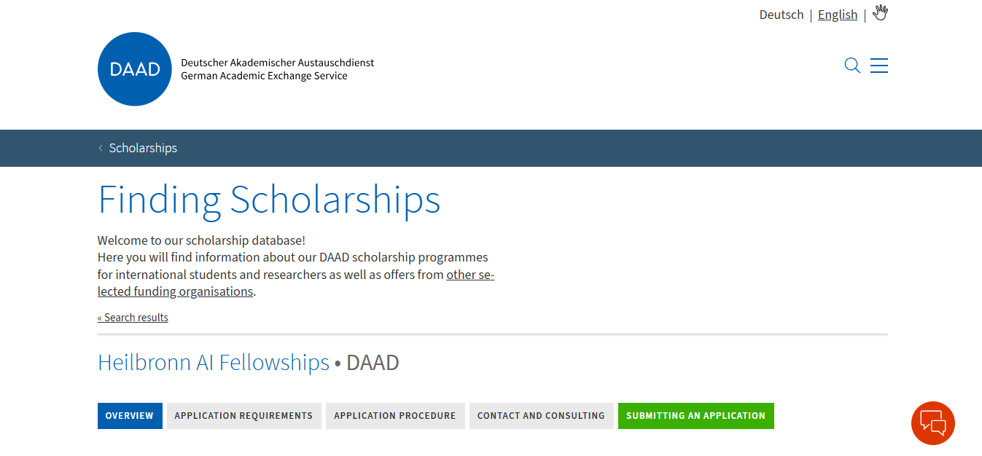This screenshot has height=456, width=982.
Task: Click the green Submitting an Application button
Action: pos(696,416)
